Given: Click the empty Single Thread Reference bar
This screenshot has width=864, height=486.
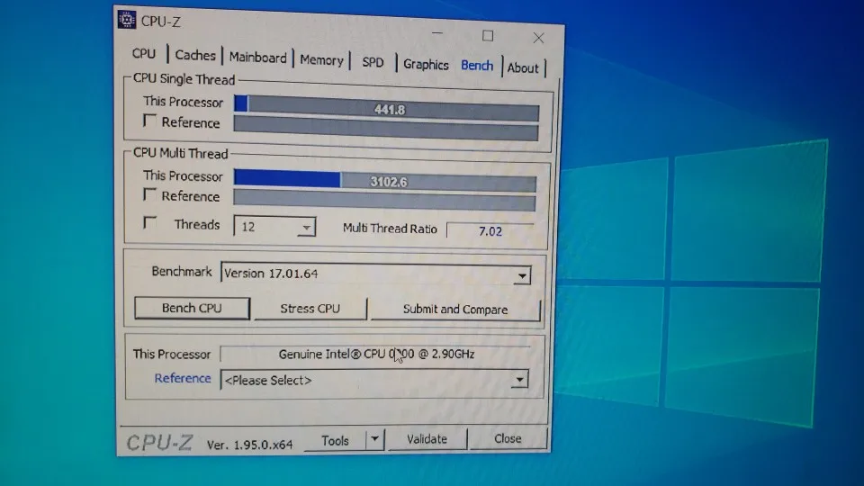Looking at the screenshot, I should coord(386,128).
